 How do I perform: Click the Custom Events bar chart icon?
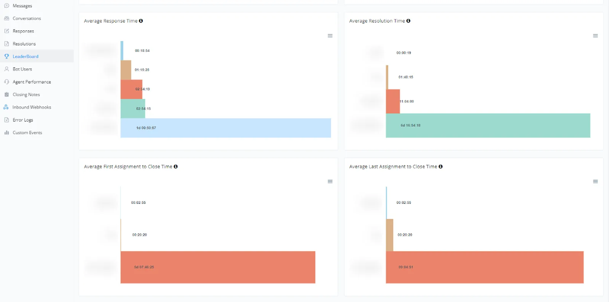tap(6, 133)
